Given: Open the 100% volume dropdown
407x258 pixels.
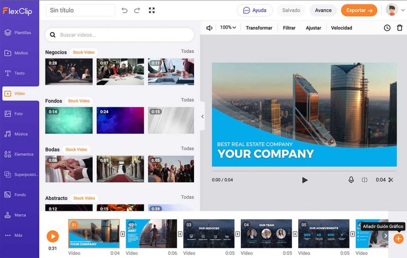Looking at the screenshot, I should point(228,27).
